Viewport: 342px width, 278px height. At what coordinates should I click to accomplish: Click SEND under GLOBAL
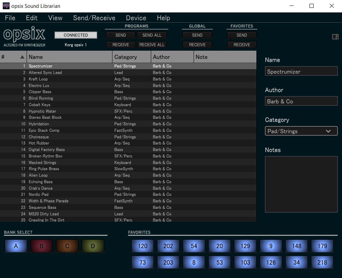197,35
